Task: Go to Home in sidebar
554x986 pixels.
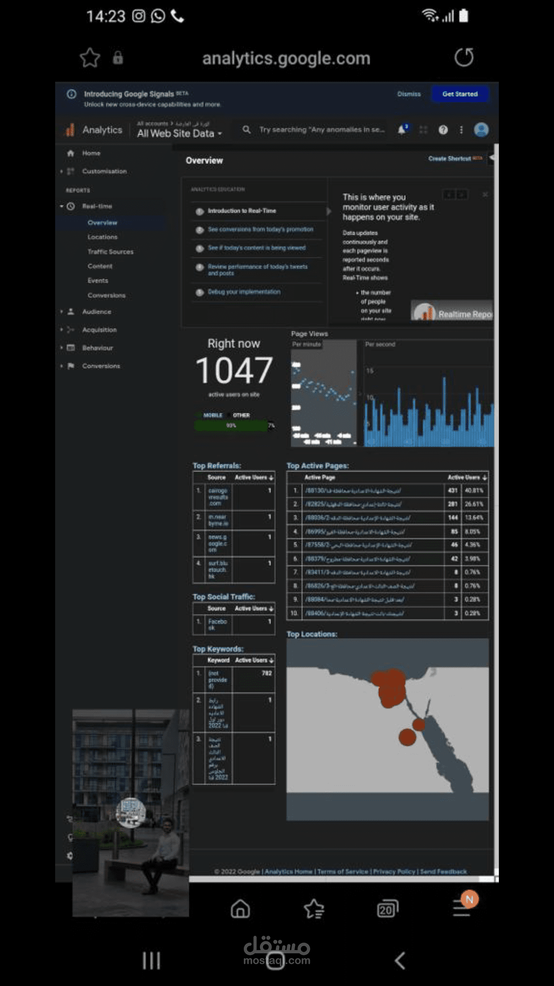Action: (91, 153)
